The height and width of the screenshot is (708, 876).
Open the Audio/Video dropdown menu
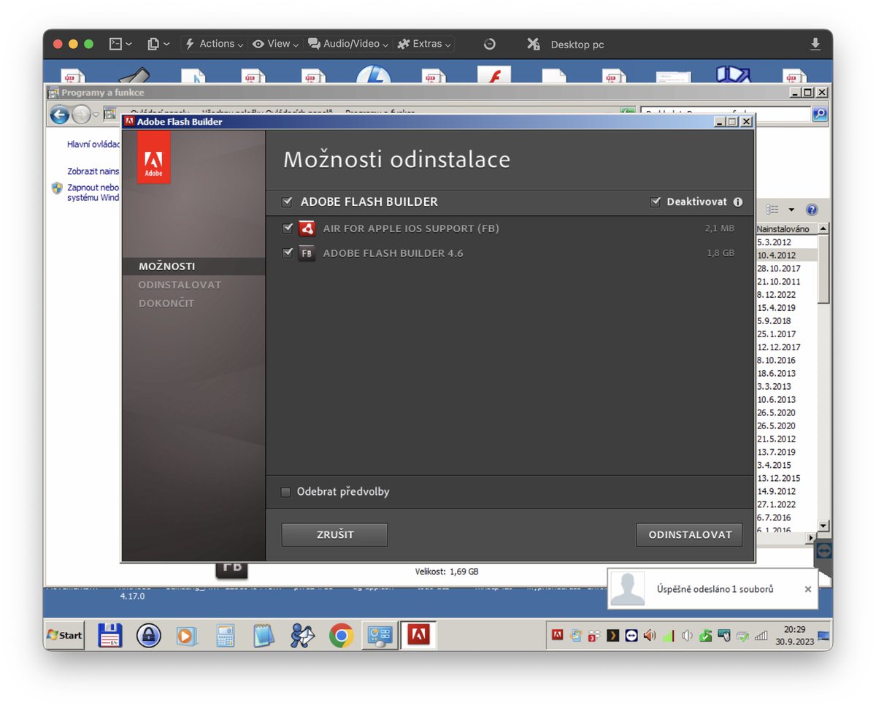pos(347,44)
